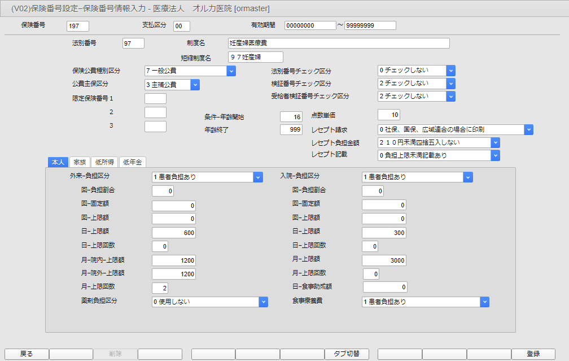The height and width of the screenshot is (361, 569).
Task: Open the 法別番号チェック区分 dropdown
Action: click(450, 71)
